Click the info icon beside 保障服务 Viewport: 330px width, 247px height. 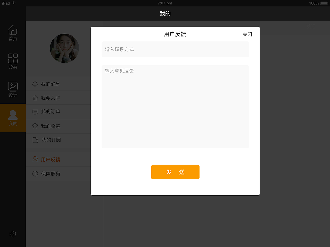[x=35, y=174]
